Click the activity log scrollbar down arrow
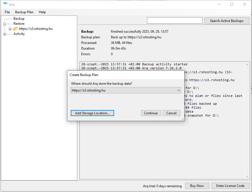Screen dimensions: 252x192 tap(247, 177)
